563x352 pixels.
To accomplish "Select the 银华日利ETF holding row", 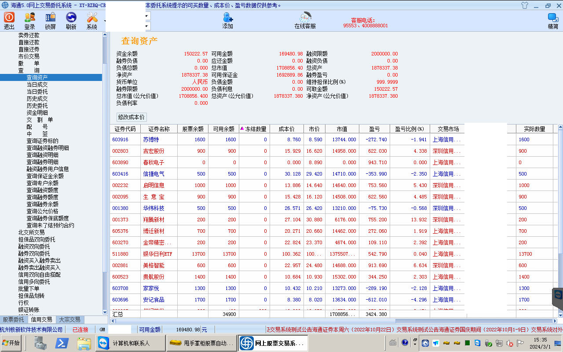I will click(157, 254).
